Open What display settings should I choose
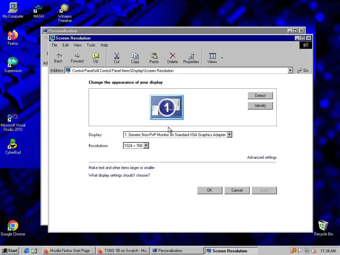340x255 pixels. click(119, 175)
